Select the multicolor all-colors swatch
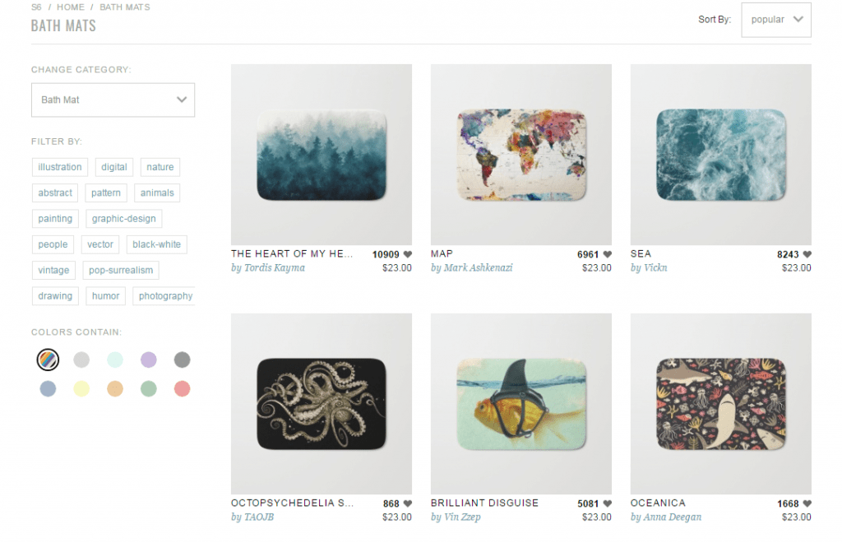This screenshot has width=842, height=543. (48, 360)
